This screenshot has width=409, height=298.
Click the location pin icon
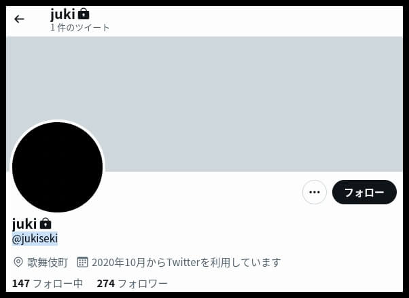click(18, 262)
